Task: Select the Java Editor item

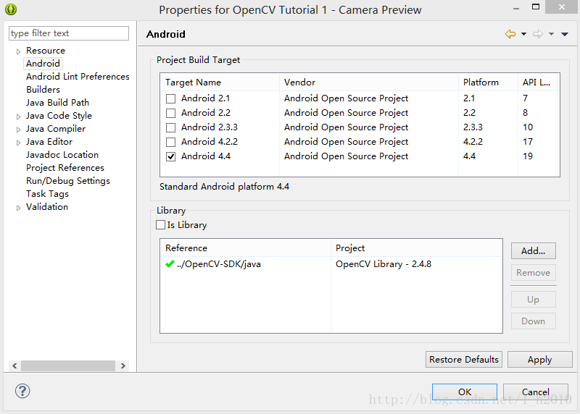Action: pyautogui.click(x=49, y=142)
